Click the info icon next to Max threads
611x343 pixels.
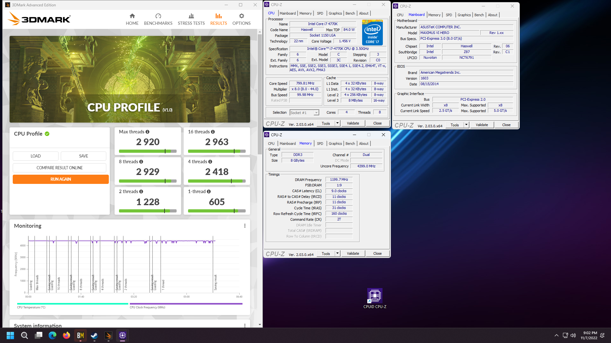pos(147,132)
